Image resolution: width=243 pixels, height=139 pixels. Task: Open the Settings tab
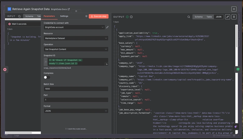tap(64, 16)
